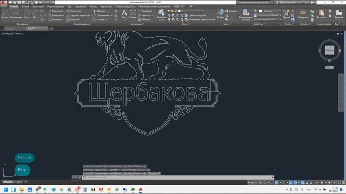Toggle polar tracking in status bar
This screenshot has width=346, height=194.
tap(277, 183)
